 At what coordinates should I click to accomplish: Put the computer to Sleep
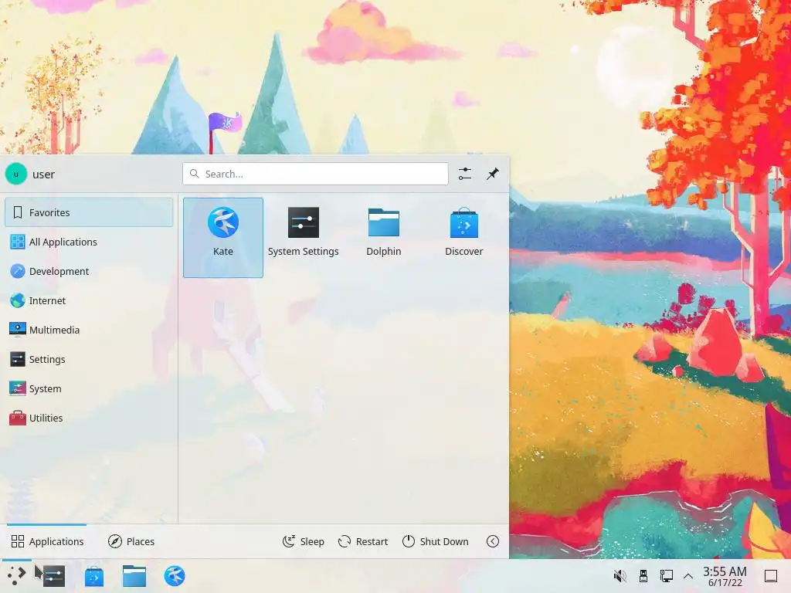(303, 541)
